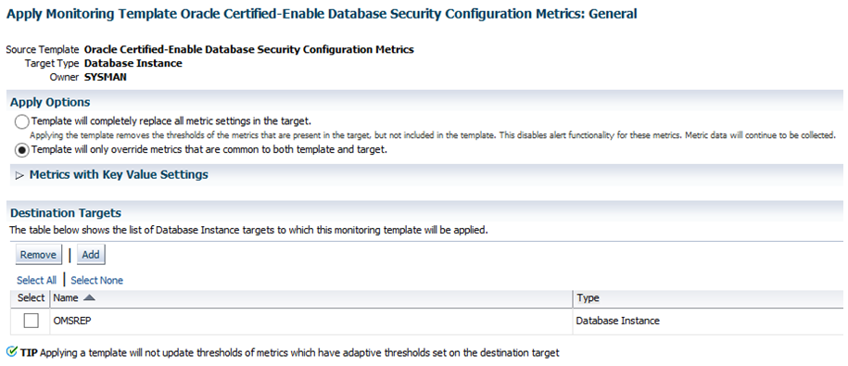Click the Add button

(91, 255)
